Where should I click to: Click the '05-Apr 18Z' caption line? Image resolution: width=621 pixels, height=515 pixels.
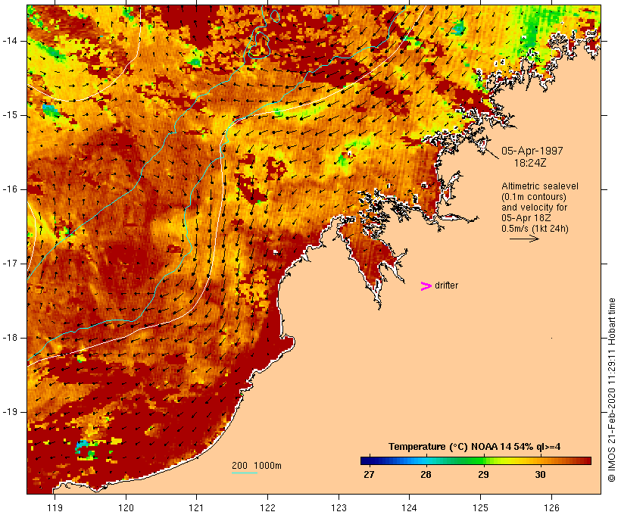coord(526,218)
